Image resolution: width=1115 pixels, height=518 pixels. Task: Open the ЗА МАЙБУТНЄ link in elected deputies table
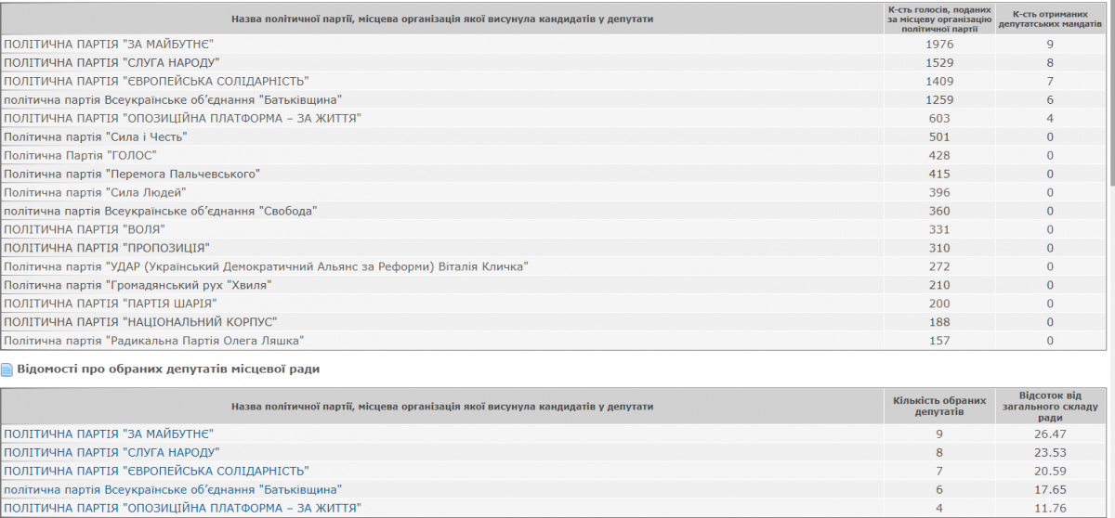pyautogui.click(x=109, y=434)
